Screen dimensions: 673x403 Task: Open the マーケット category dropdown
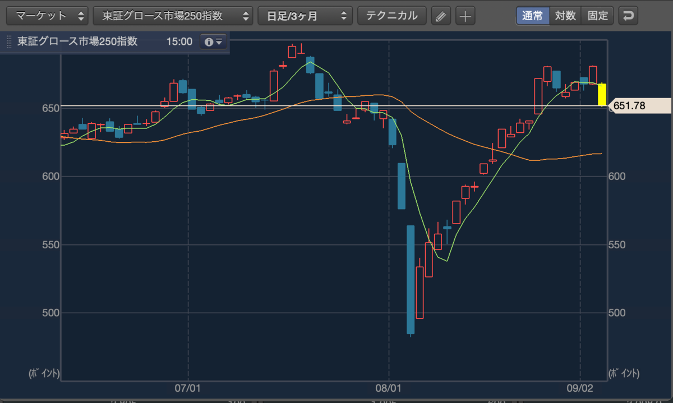point(47,16)
